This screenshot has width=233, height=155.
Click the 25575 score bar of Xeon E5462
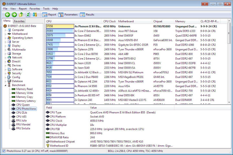click(60, 36)
